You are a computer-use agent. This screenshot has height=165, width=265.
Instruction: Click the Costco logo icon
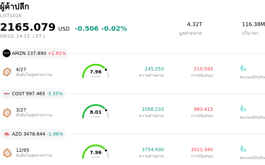click(x=7, y=94)
